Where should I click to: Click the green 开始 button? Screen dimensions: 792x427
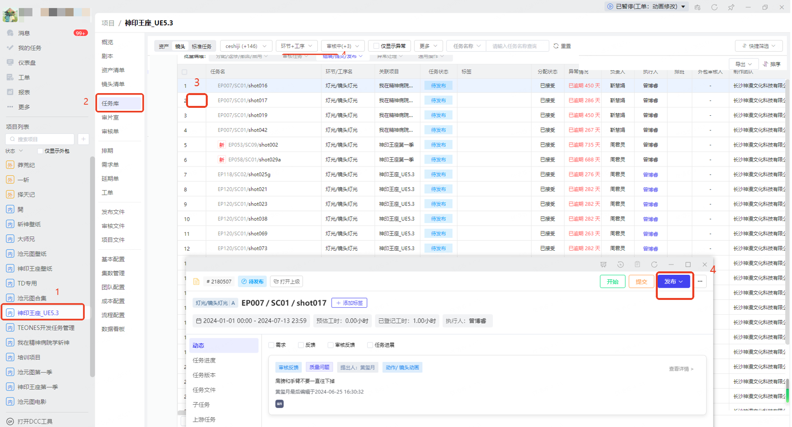tap(612, 281)
